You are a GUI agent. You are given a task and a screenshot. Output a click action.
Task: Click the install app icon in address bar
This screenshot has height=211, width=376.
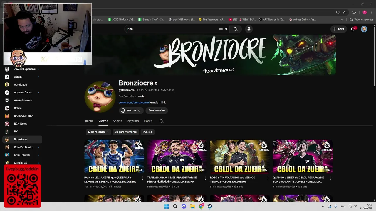[x=338, y=12]
